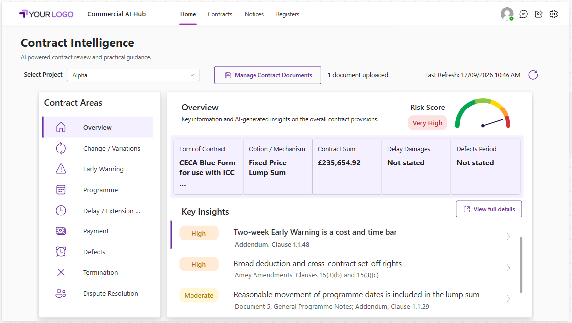Click '1 document uploaded' text
Image resolution: width=572 pixels, height=323 pixels.
tap(358, 75)
